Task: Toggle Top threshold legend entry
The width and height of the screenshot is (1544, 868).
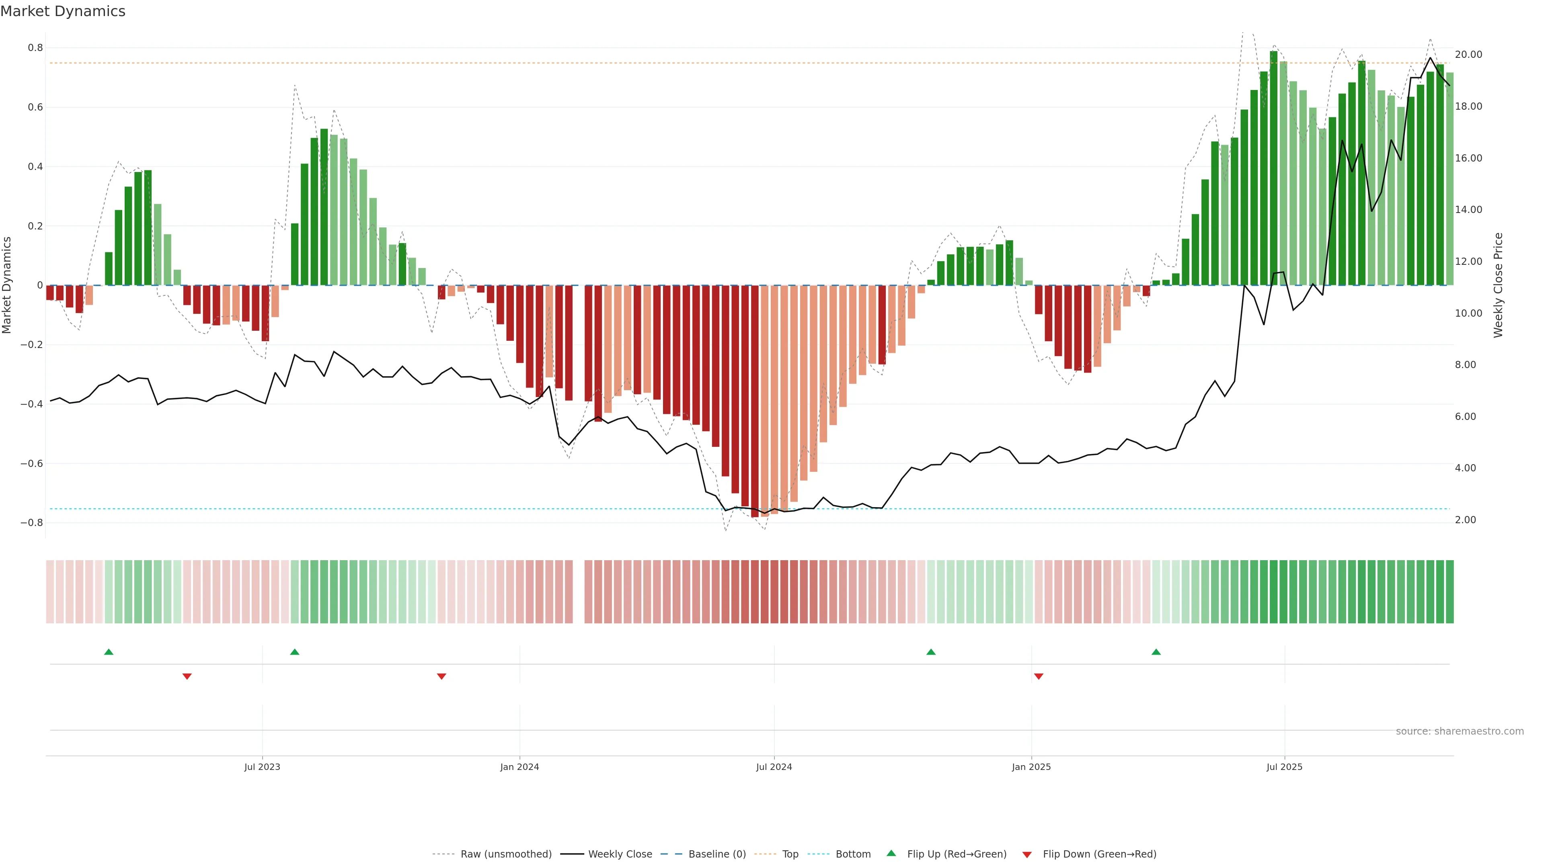Action: tap(790, 854)
